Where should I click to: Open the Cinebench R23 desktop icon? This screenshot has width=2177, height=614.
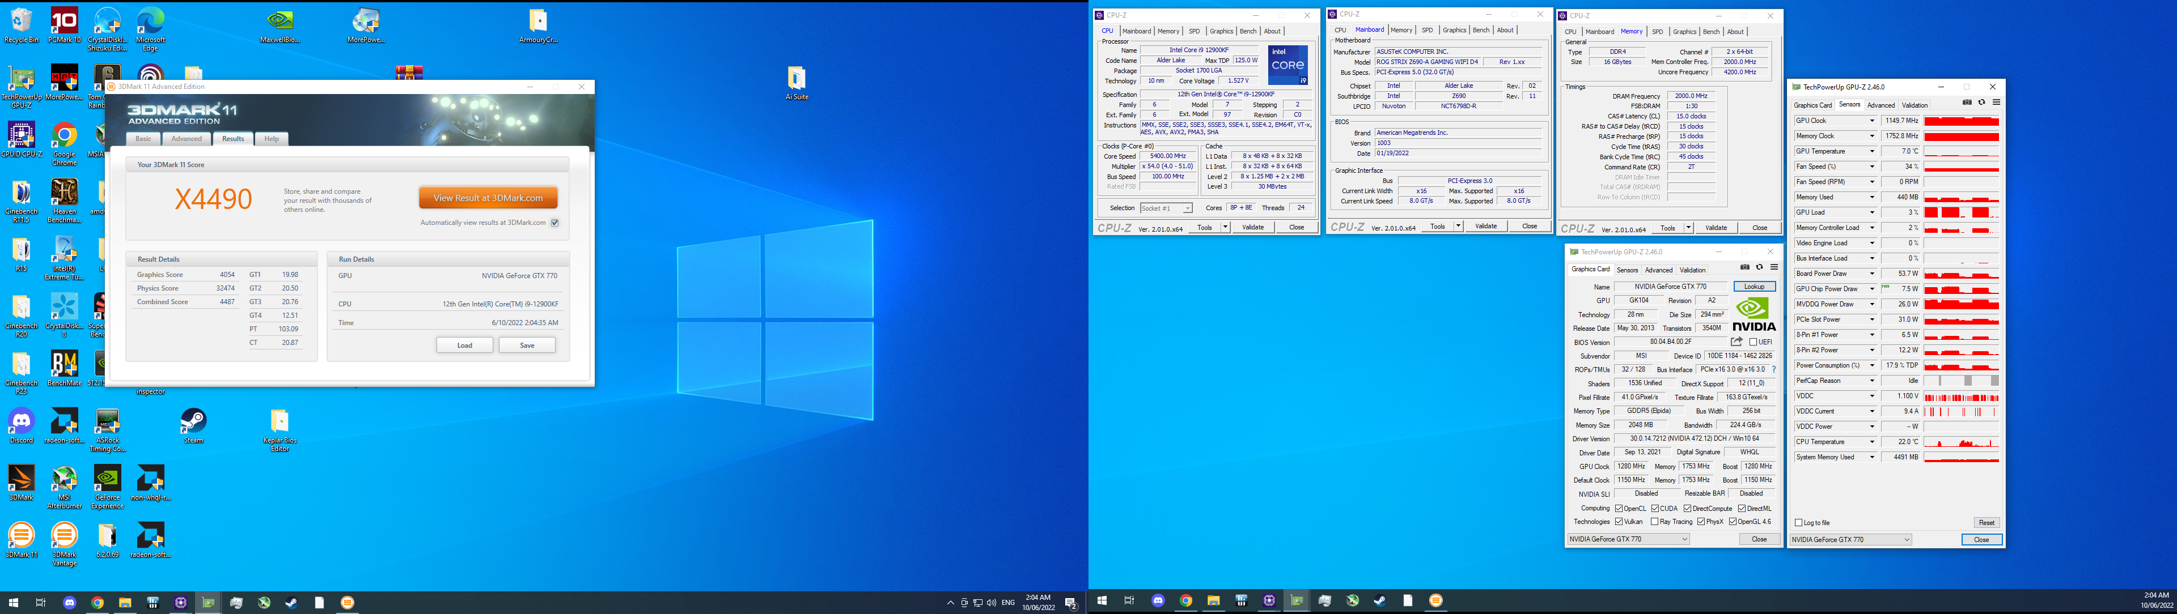[21, 373]
